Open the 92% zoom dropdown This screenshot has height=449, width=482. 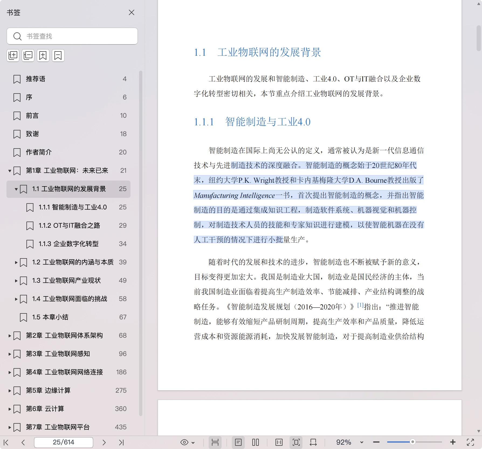362,443
